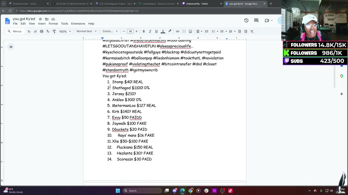The width and height of the screenshot is (348, 195).
Task: Open the Insert menu
Action: (42, 24)
